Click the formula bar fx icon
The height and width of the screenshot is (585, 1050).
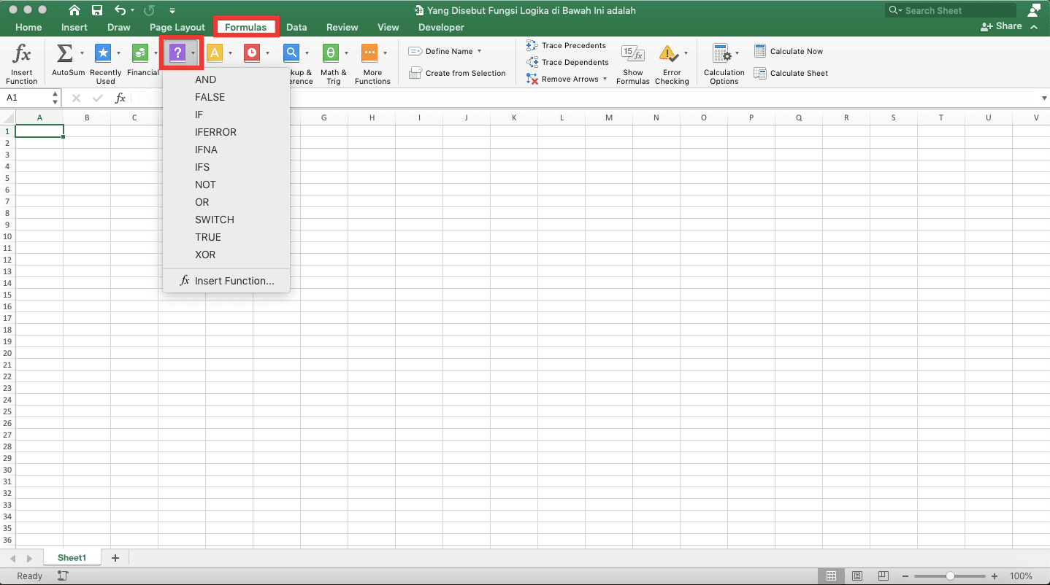[120, 98]
